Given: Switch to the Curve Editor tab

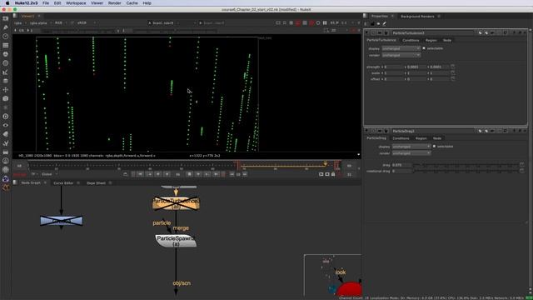Looking at the screenshot, I should pos(63,183).
